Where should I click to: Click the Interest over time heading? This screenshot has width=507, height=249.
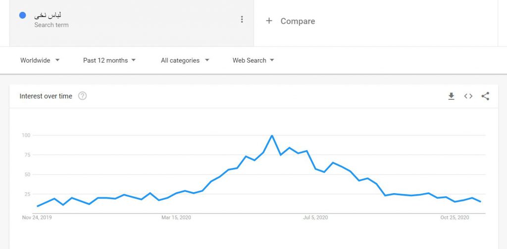(x=46, y=96)
